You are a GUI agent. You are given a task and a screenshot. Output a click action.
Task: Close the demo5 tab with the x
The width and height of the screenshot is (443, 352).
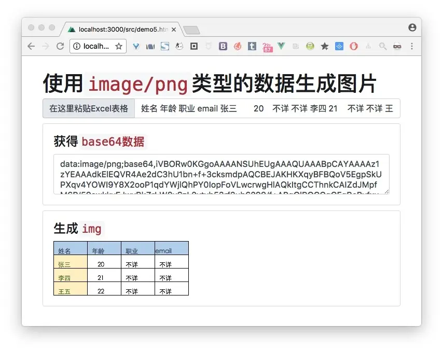click(174, 30)
